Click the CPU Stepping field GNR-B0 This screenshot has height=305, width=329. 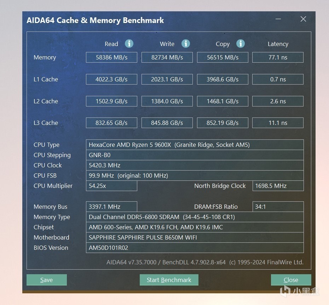coord(195,155)
